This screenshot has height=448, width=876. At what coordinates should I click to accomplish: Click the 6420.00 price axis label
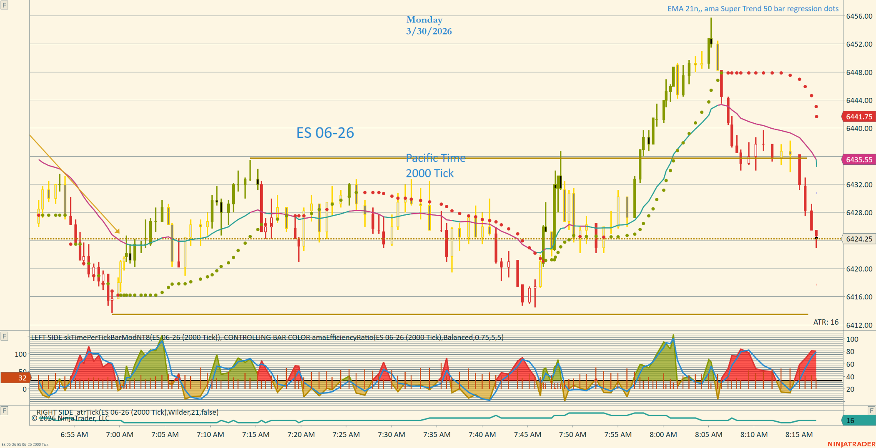pyautogui.click(x=859, y=269)
